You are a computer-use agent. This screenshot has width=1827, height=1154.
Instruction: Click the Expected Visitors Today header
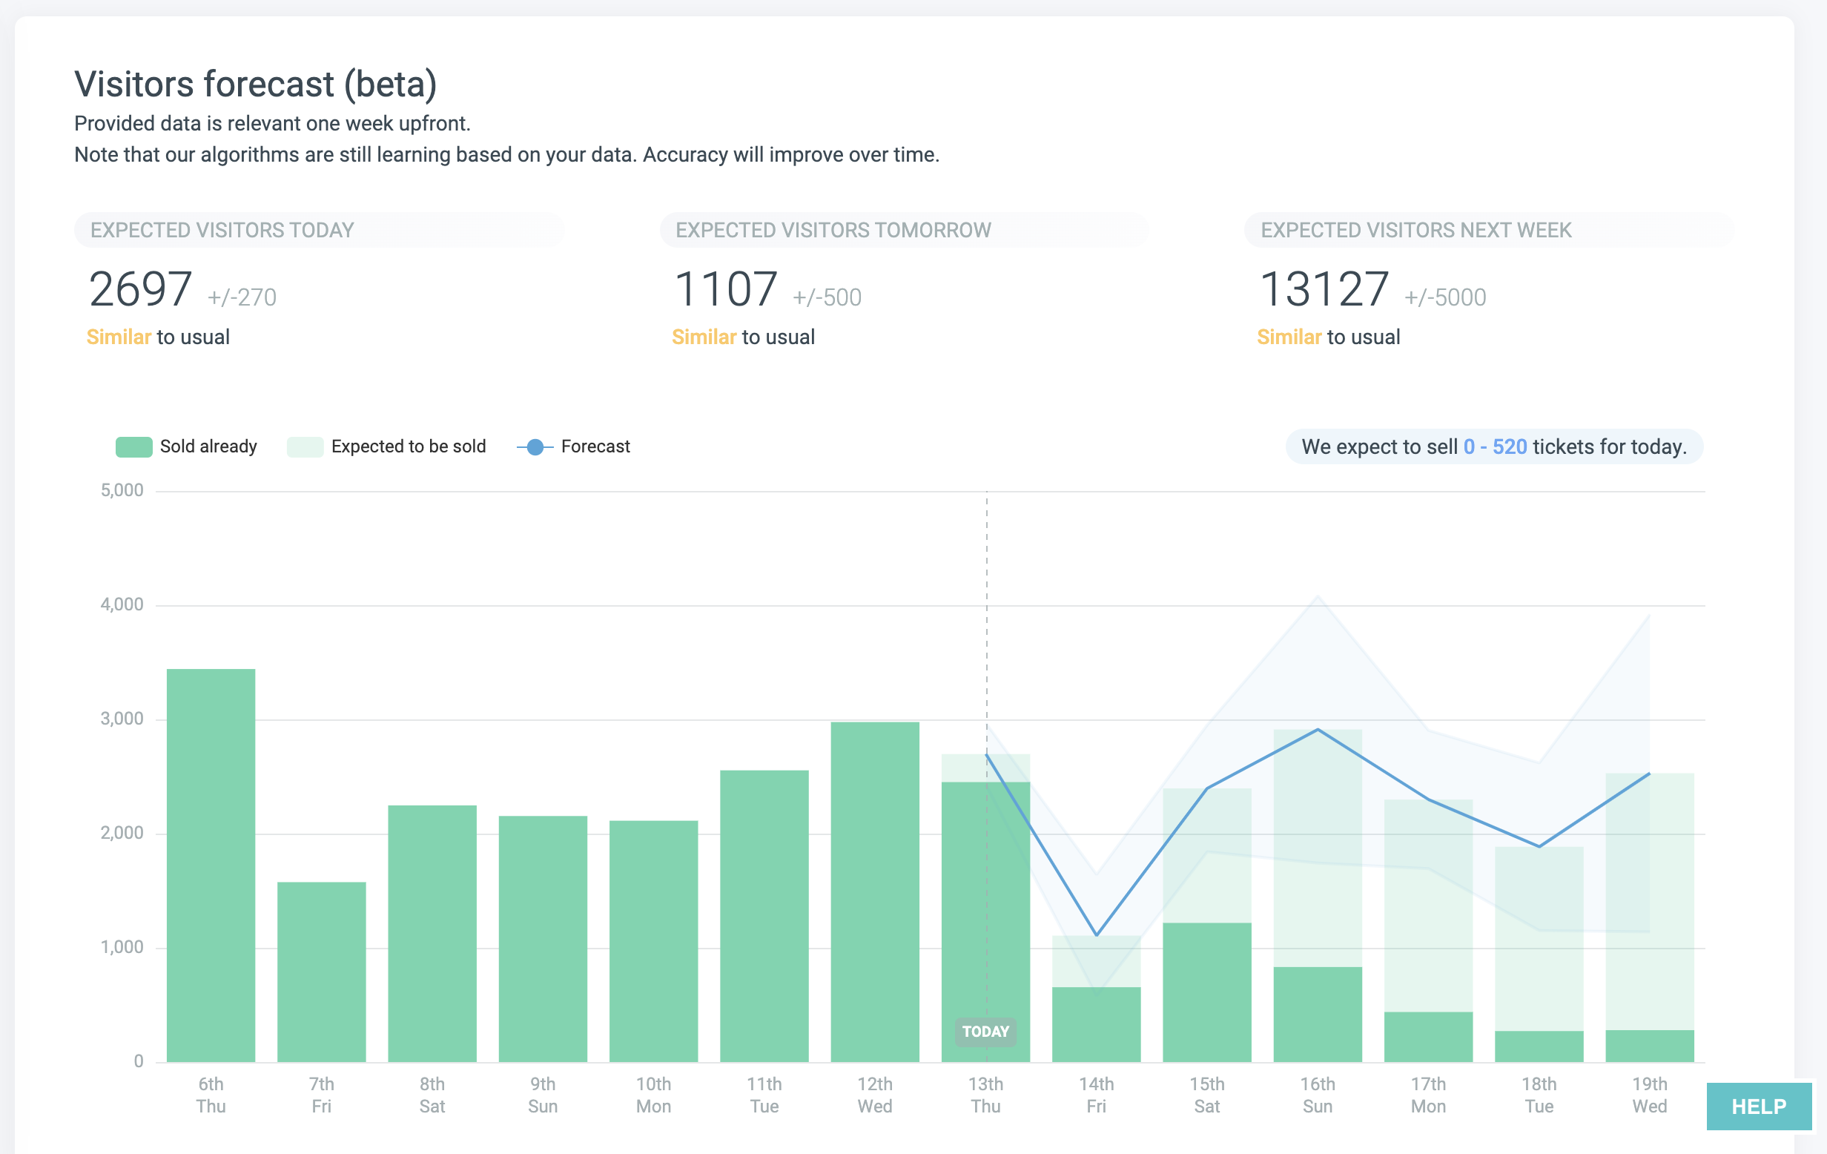coord(222,230)
